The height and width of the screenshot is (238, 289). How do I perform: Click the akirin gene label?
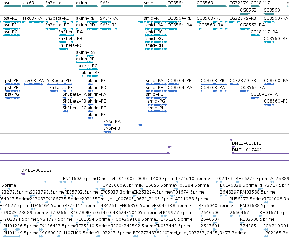point(82,3)
